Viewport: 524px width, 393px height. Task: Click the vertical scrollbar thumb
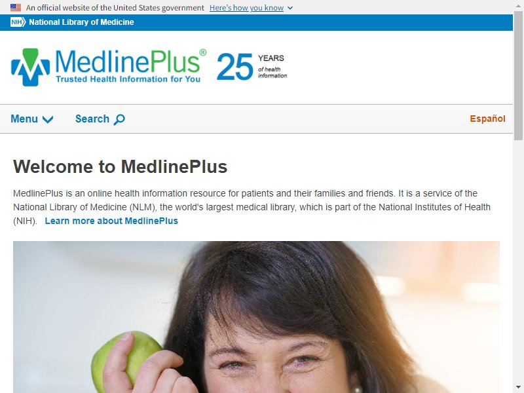(x=518, y=75)
